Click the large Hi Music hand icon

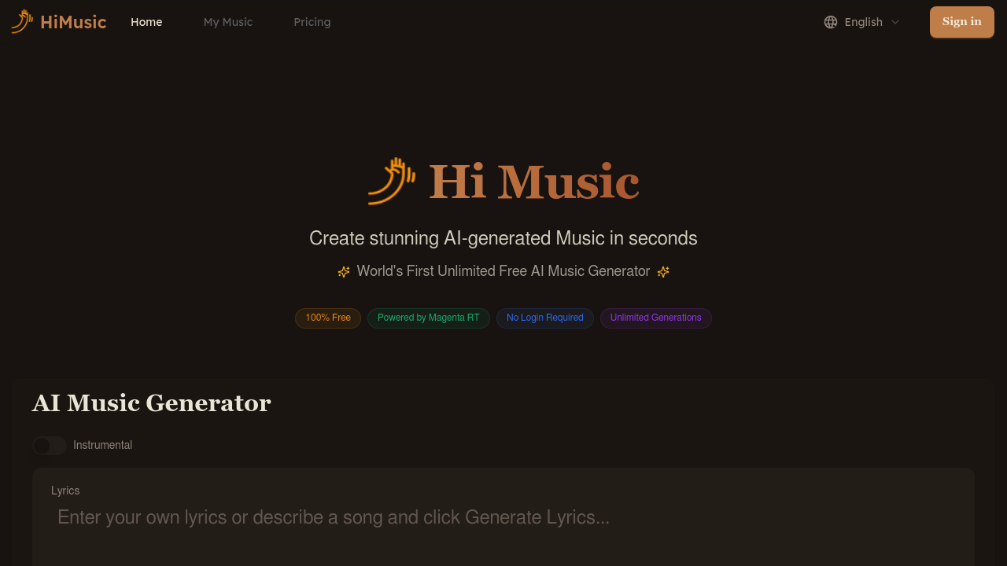pyautogui.click(x=391, y=181)
